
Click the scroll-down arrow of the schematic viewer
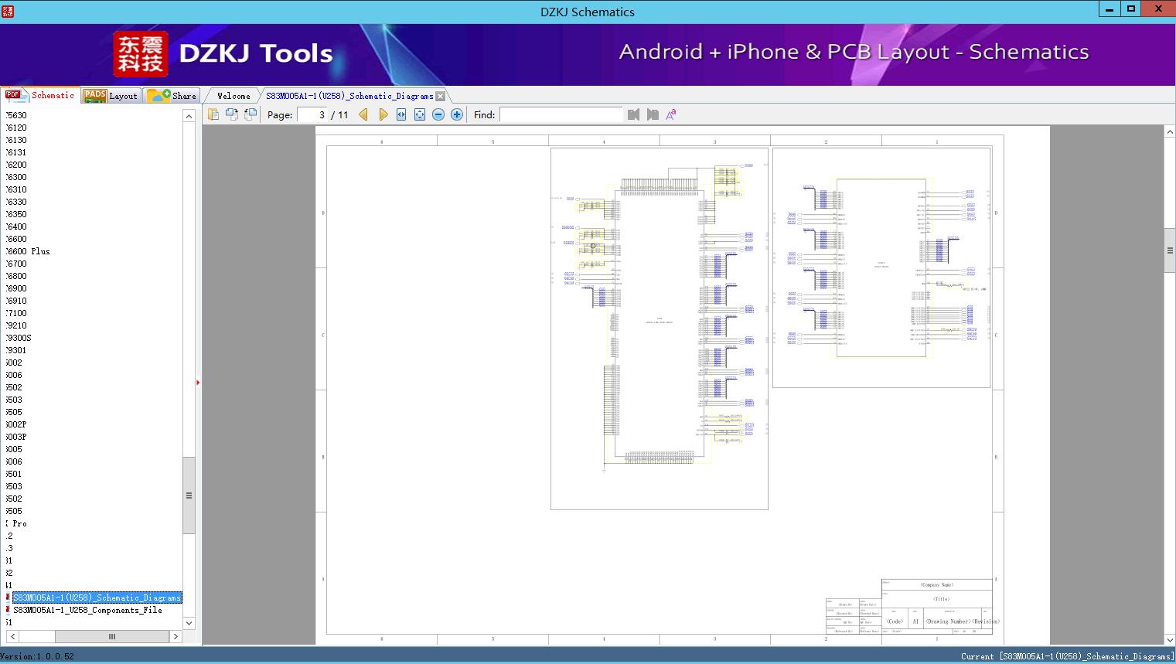[1170, 639]
